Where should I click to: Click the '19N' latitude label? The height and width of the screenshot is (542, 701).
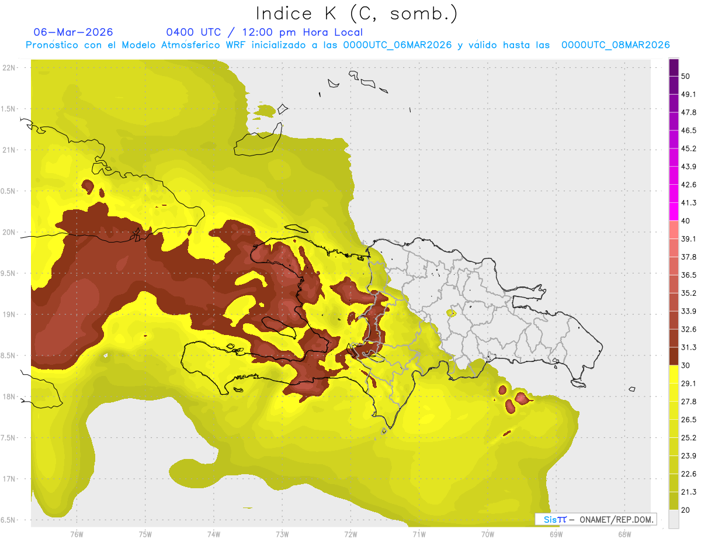tap(10, 314)
